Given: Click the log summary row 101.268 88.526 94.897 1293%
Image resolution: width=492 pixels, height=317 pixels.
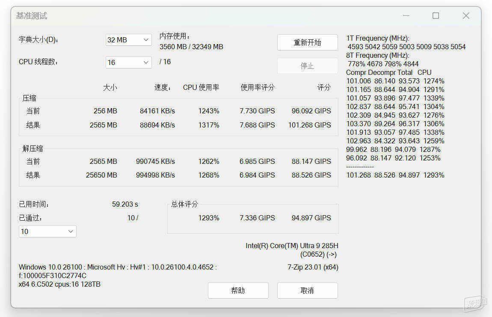Looking at the screenshot, I should pyautogui.click(x=395, y=175).
